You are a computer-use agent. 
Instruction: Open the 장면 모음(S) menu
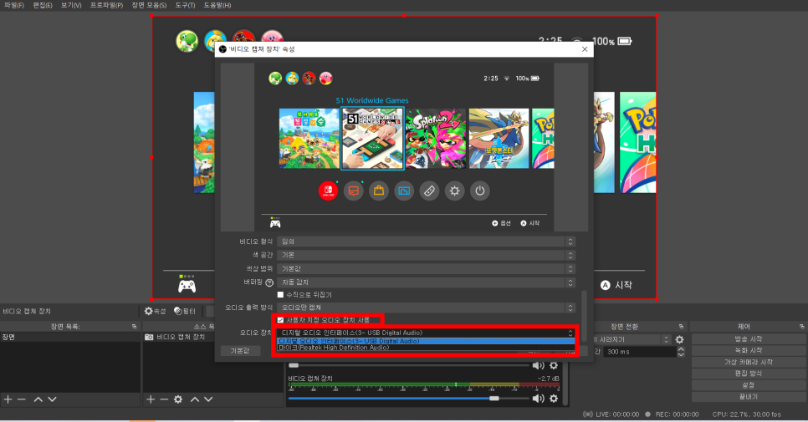pyautogui.click(x=149, y=5)
